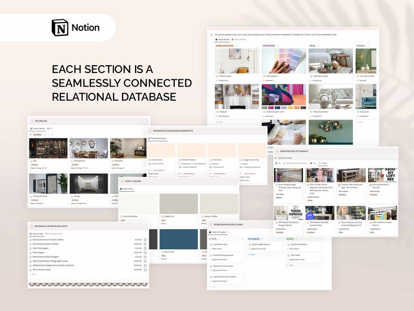
Task: Open Room Gallery tab in My Spaces
Action: [x=37, y=129]
